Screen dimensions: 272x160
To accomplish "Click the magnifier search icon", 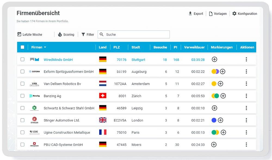I will coord(102,34).
